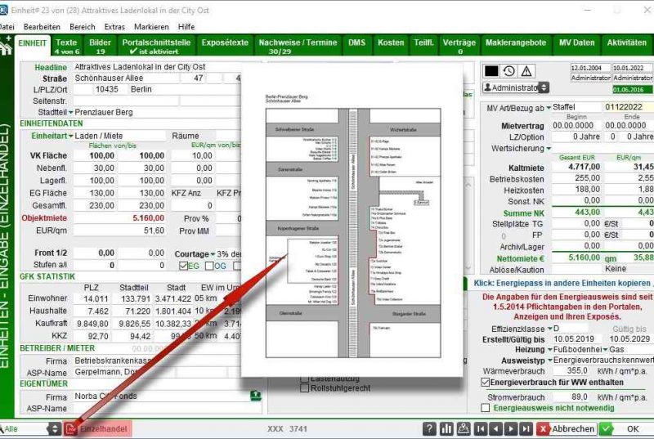Toggle the EG floor checkbox
The height and width of the screenshot is (439, 654).
pyautogui.click(x=183, y=266)
